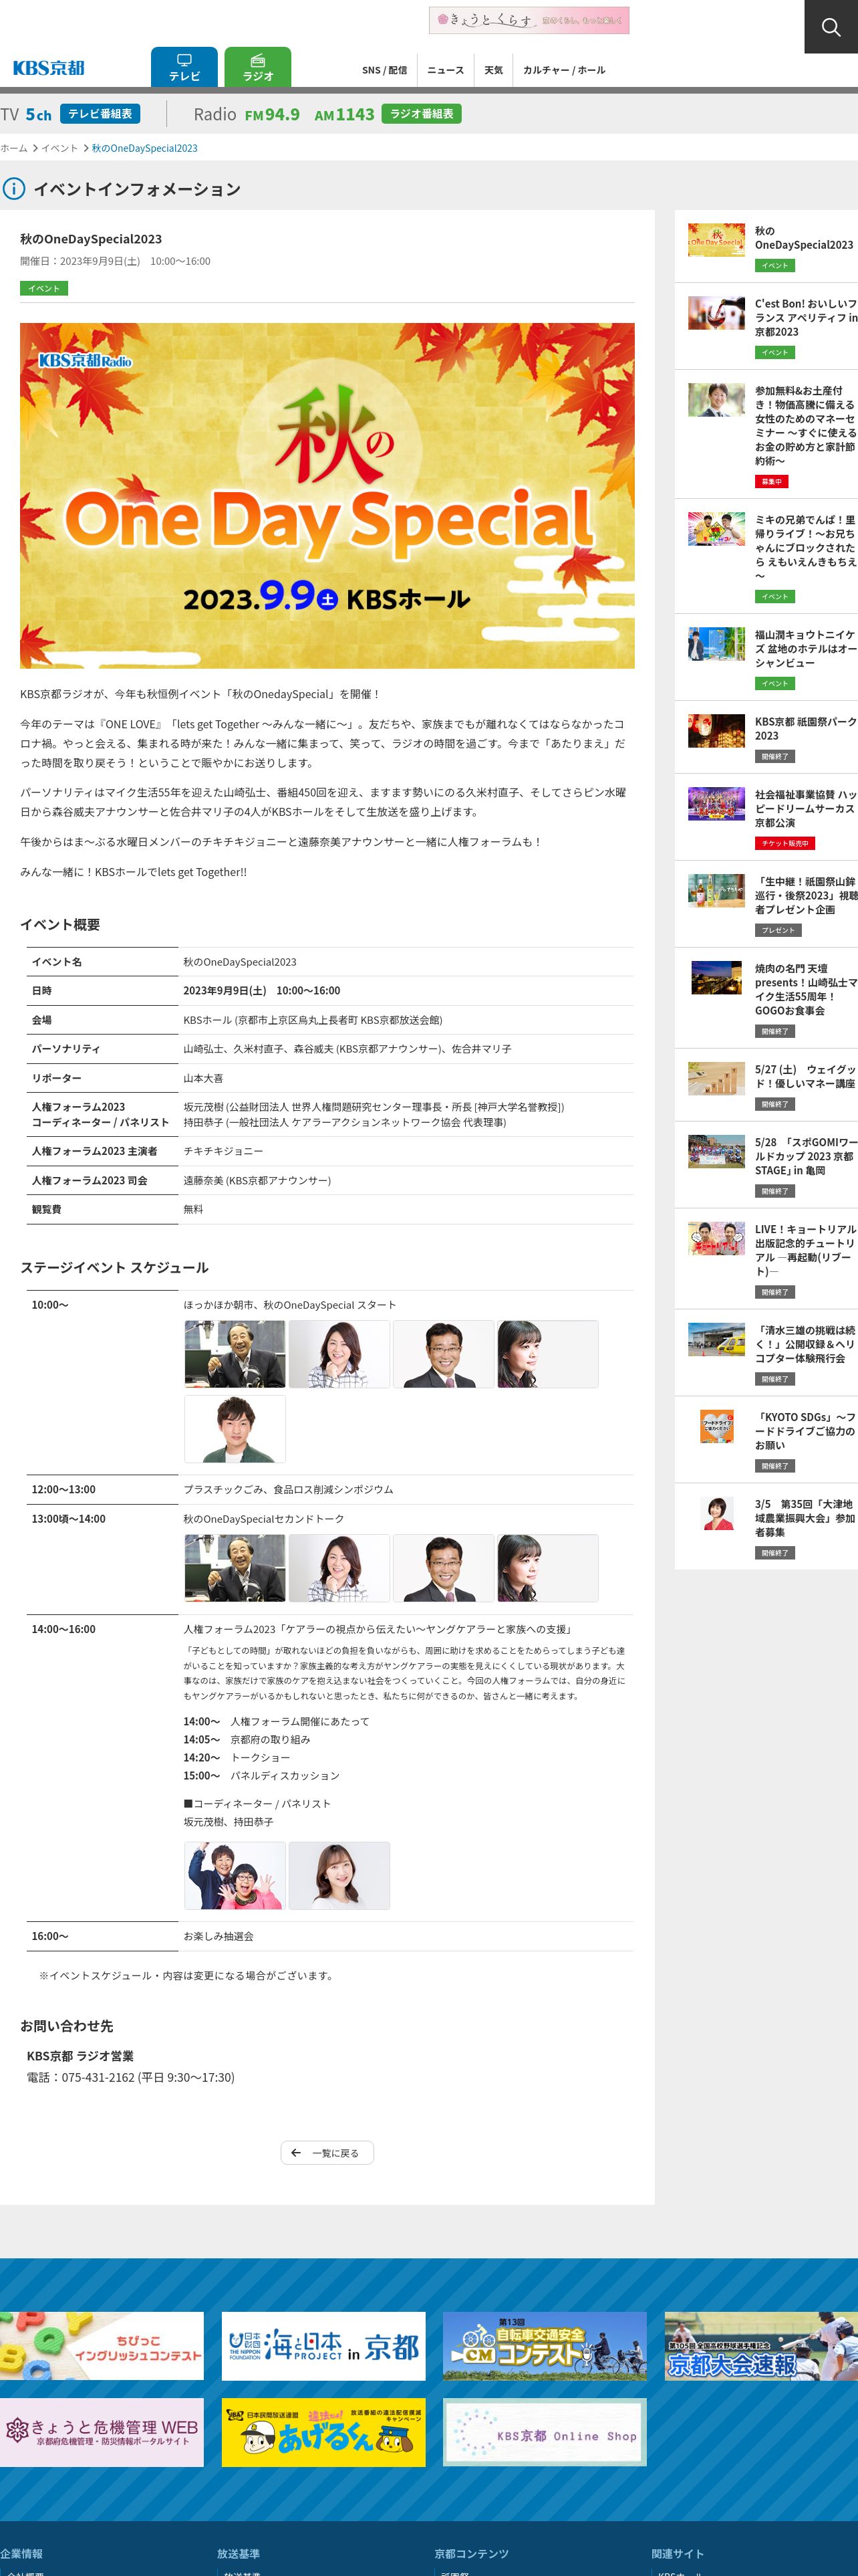Open LIVE！キョートリアル出版記念的チュートリアル link
Viewport: 858px width, 2576px height.
point(806,1250)
